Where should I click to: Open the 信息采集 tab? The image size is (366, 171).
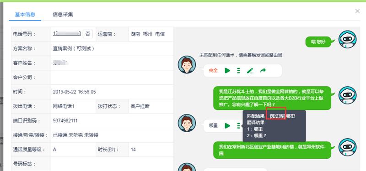click(63, 15)
